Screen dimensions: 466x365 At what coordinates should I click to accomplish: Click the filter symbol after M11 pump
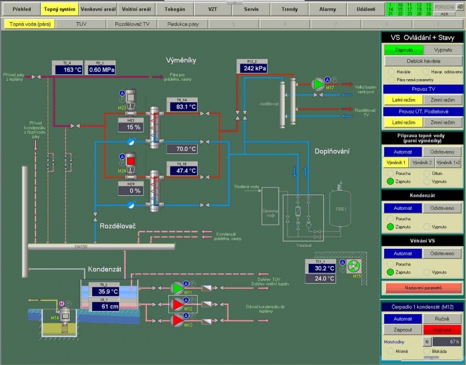point(206,288)
